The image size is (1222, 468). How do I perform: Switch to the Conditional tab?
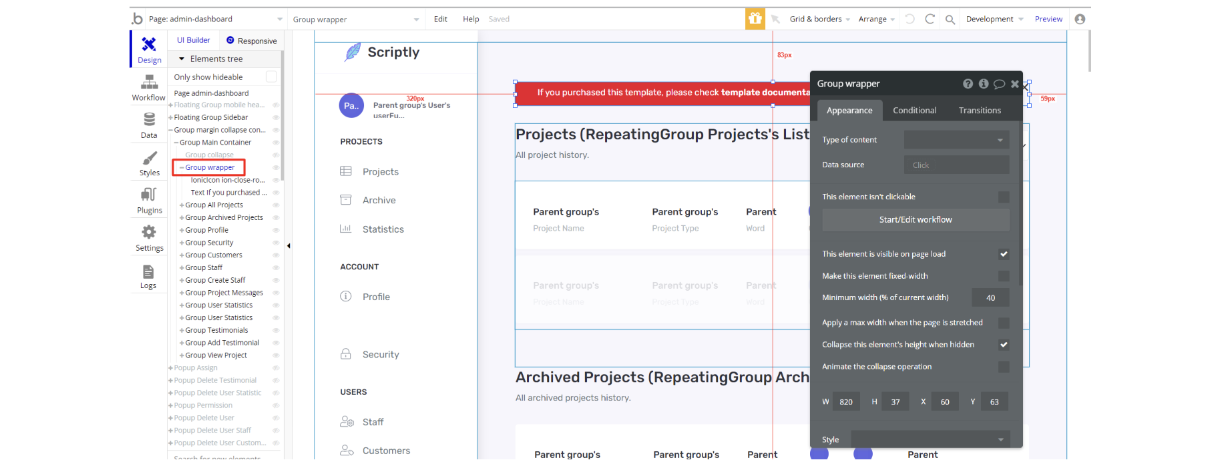(x=914, y=111)
